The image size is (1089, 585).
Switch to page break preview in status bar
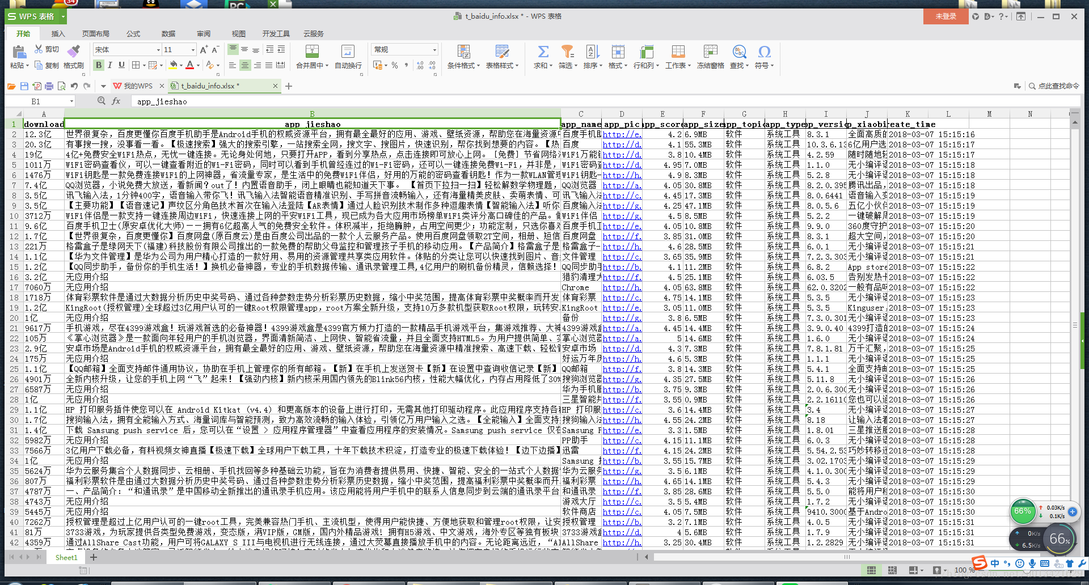tap(892, 570)
